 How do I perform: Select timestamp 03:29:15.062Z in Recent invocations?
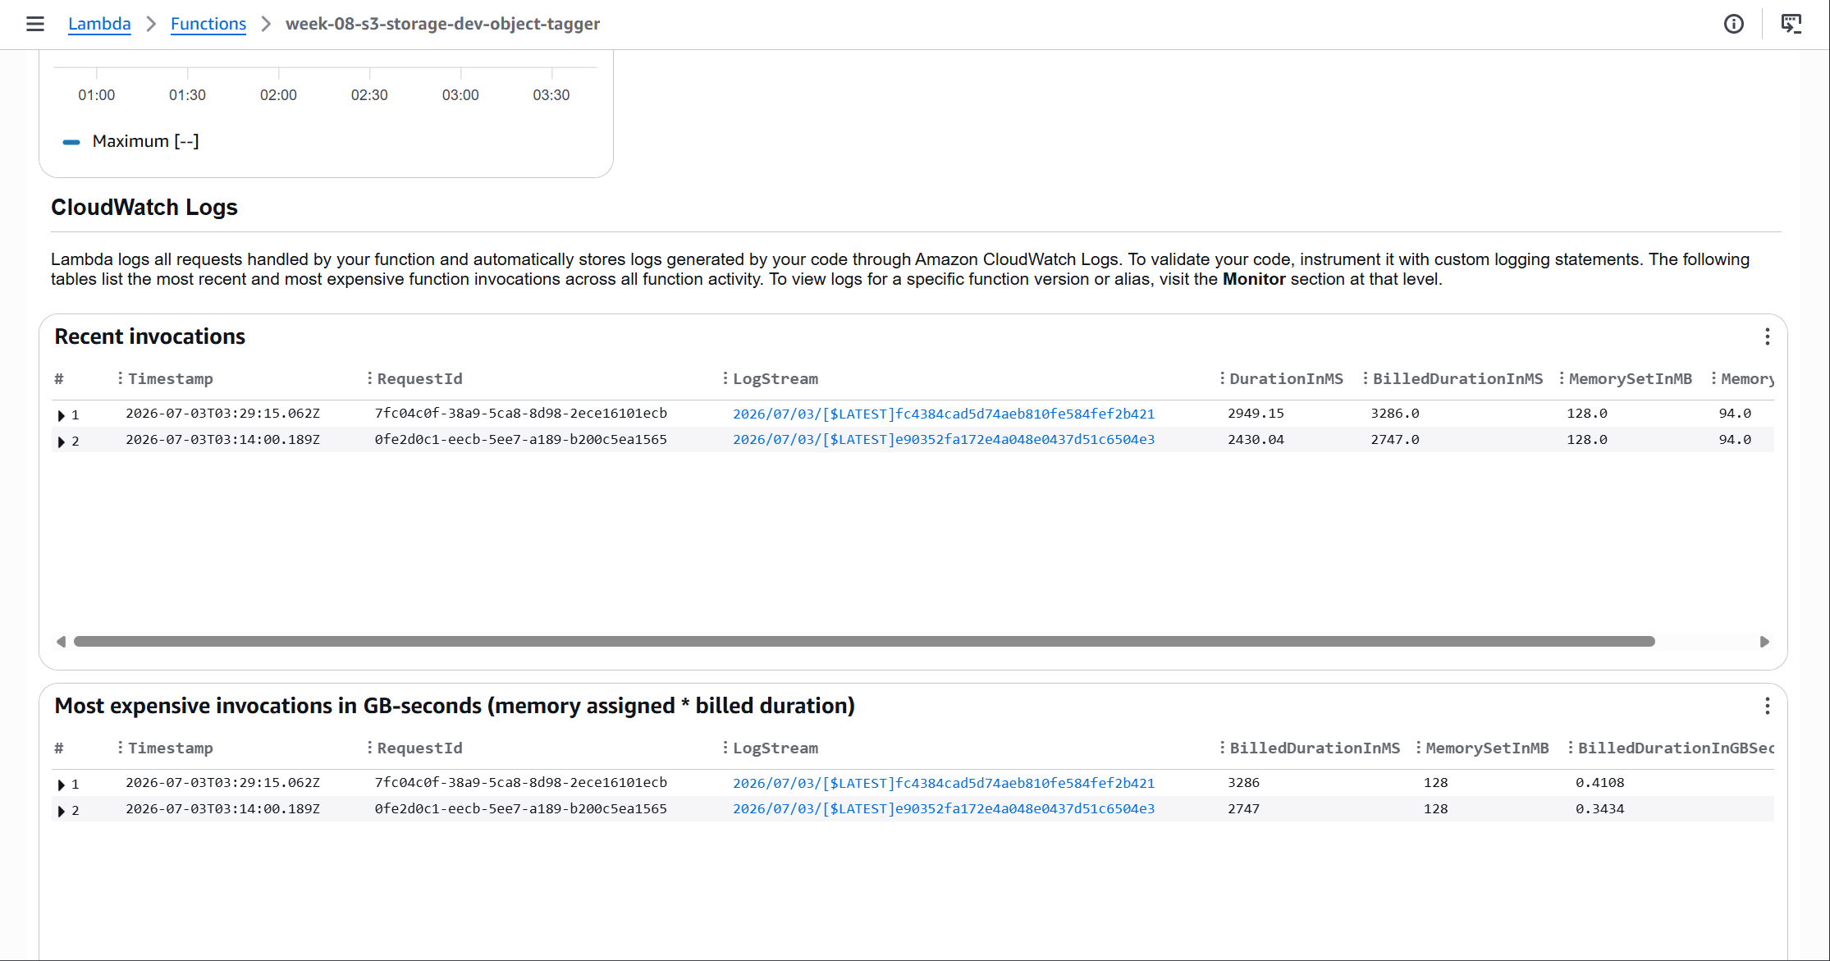pos(222,414)
